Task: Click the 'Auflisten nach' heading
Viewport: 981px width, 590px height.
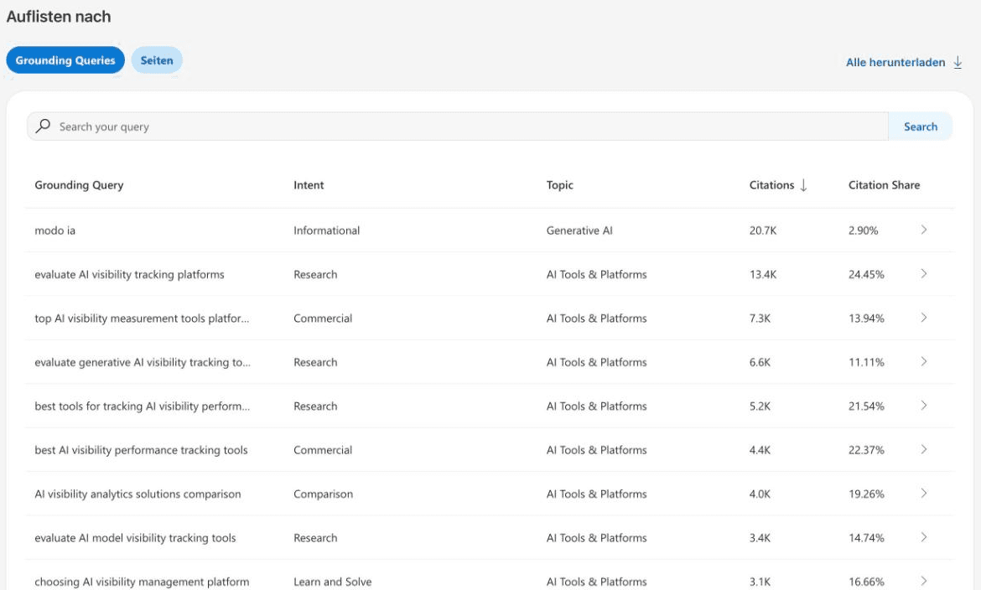Action: (59, 17)
